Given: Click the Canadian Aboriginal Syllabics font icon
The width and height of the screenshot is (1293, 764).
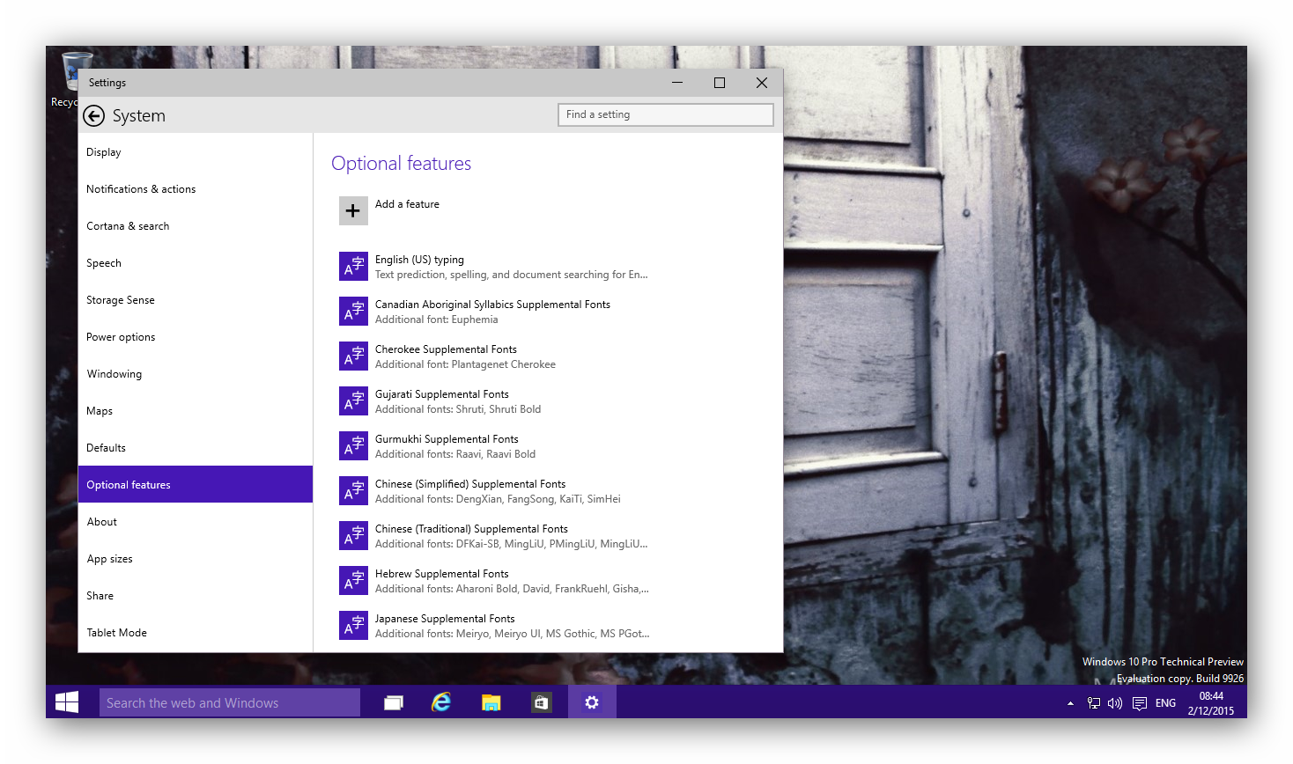Looking at the screenshot, I should (353, 311).
